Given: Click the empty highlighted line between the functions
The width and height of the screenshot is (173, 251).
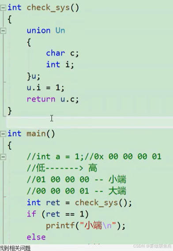Looking at the screenshot, I should coord(90,122).
